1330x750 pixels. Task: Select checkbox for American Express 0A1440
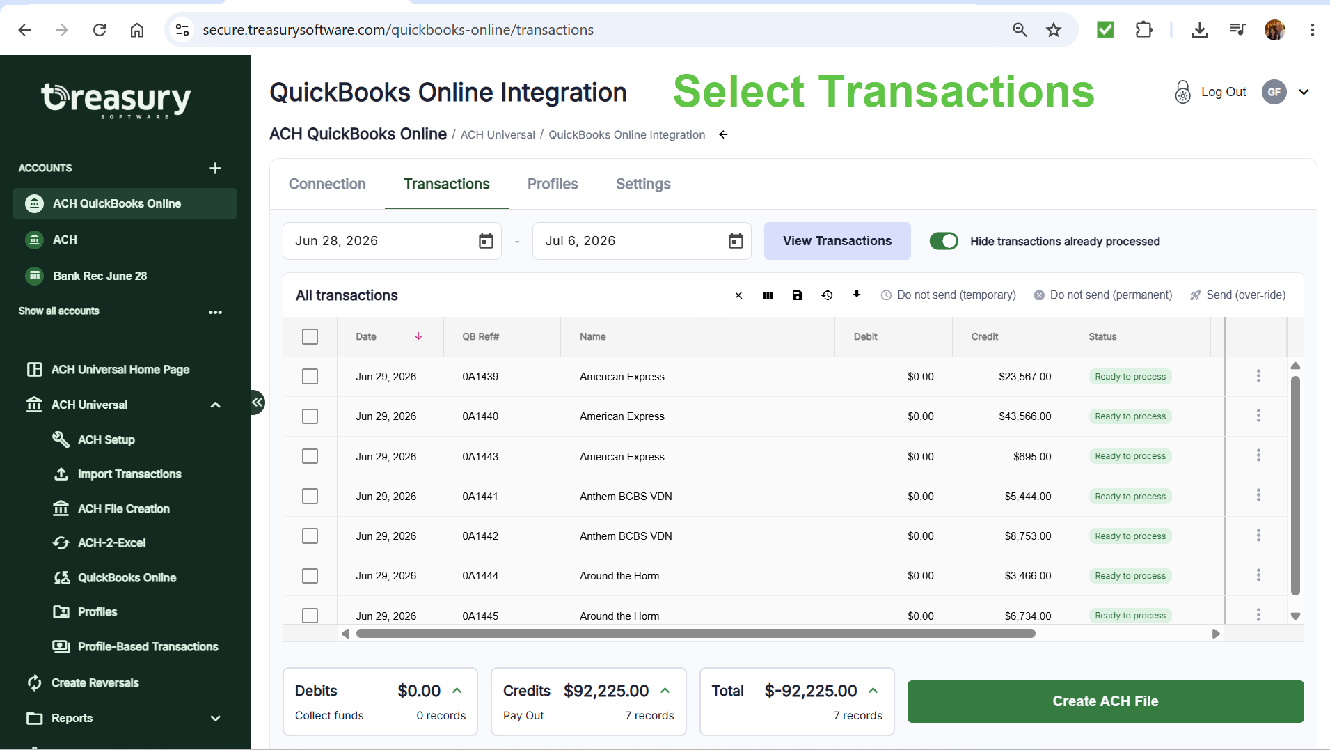310,416
